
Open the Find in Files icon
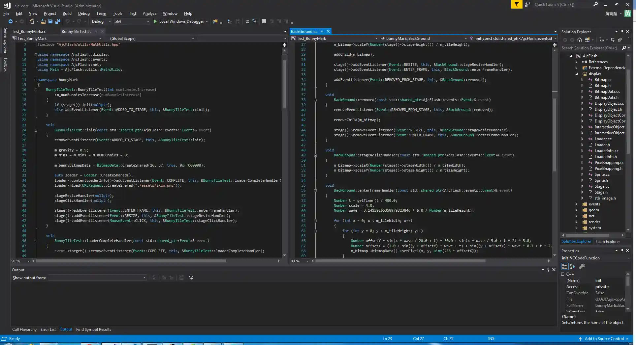pyautogui.click(x=215, y=21)
